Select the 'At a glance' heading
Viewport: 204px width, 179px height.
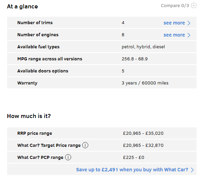(x=22, y=6)
